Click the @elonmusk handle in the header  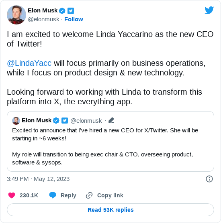coord(43,19)
